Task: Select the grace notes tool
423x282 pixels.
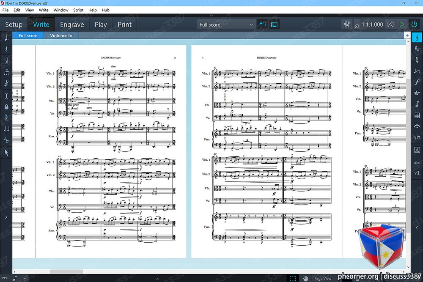Action: 6,84
